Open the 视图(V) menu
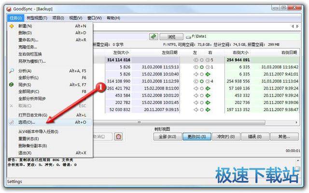The height and width of the screenshot is (193, 309). (x=76, y=18)
